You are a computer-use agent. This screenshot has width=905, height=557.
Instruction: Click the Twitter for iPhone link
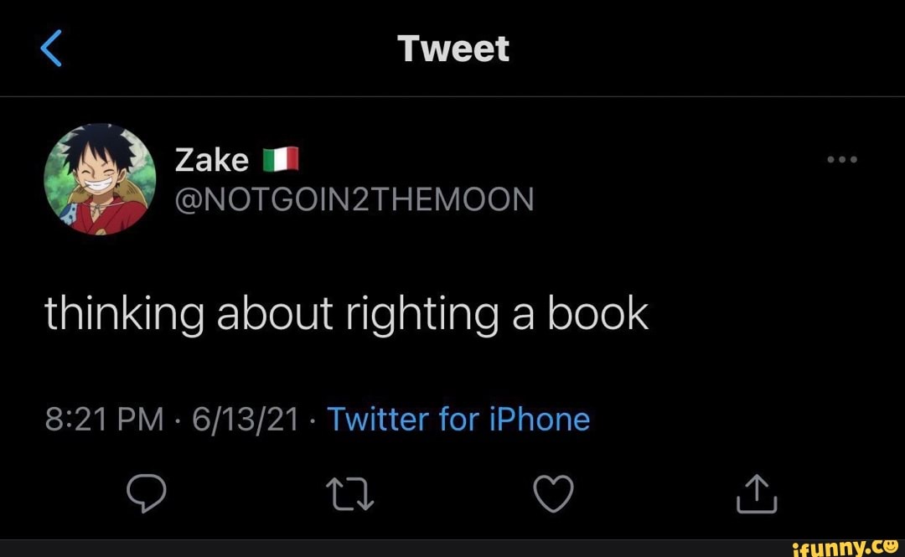coord(458,419)
